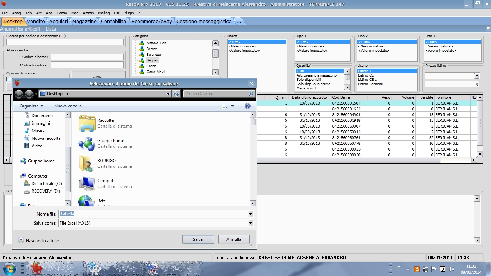This screenshot has height=276, width=491.
Task: Click the file list scrollbar down arrow
Action: point(253,203)
